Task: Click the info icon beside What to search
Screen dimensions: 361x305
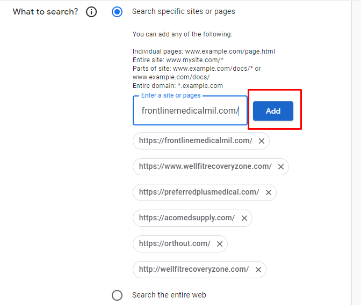Action: point(91,12)
